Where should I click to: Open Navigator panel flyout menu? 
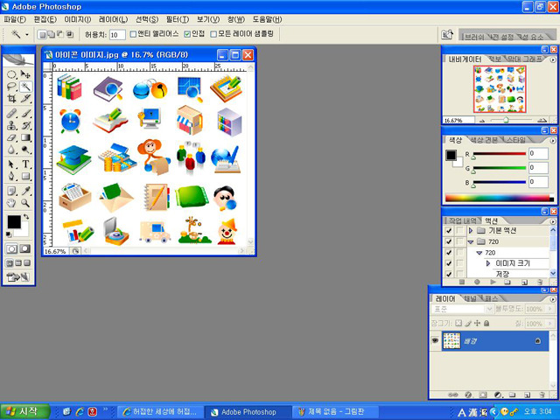(x=553, y=59)
